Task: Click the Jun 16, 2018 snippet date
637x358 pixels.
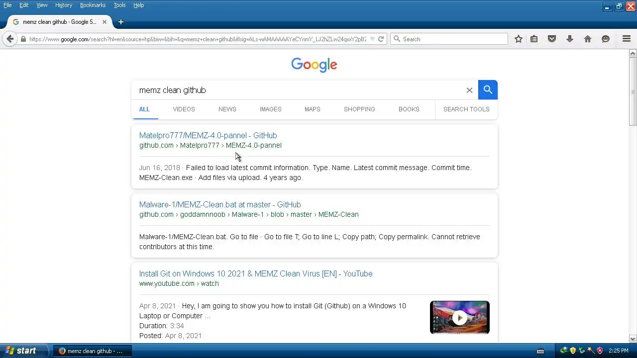Action: click(160, 168)
